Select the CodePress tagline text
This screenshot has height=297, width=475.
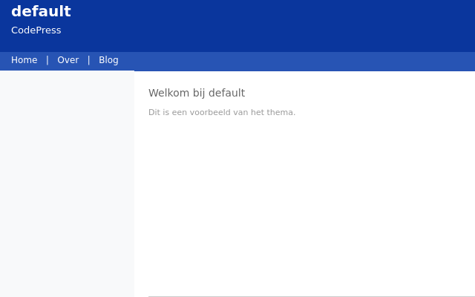pyautogui.click(x=36, y=30)
